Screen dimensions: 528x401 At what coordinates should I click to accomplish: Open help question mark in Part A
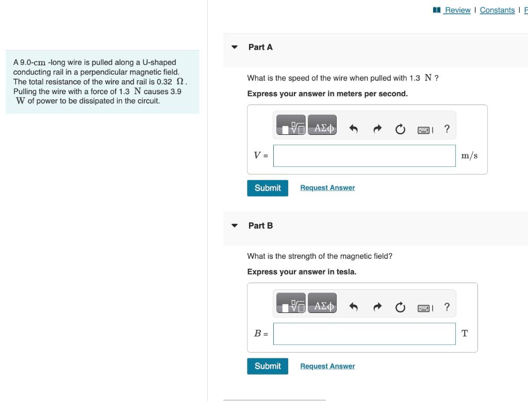447,129
